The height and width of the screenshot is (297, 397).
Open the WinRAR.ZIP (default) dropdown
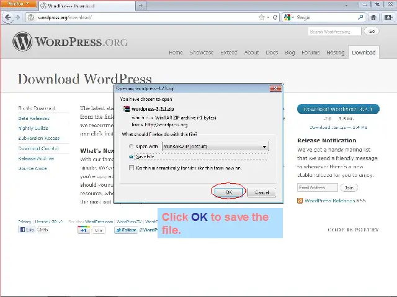[215, 146]
